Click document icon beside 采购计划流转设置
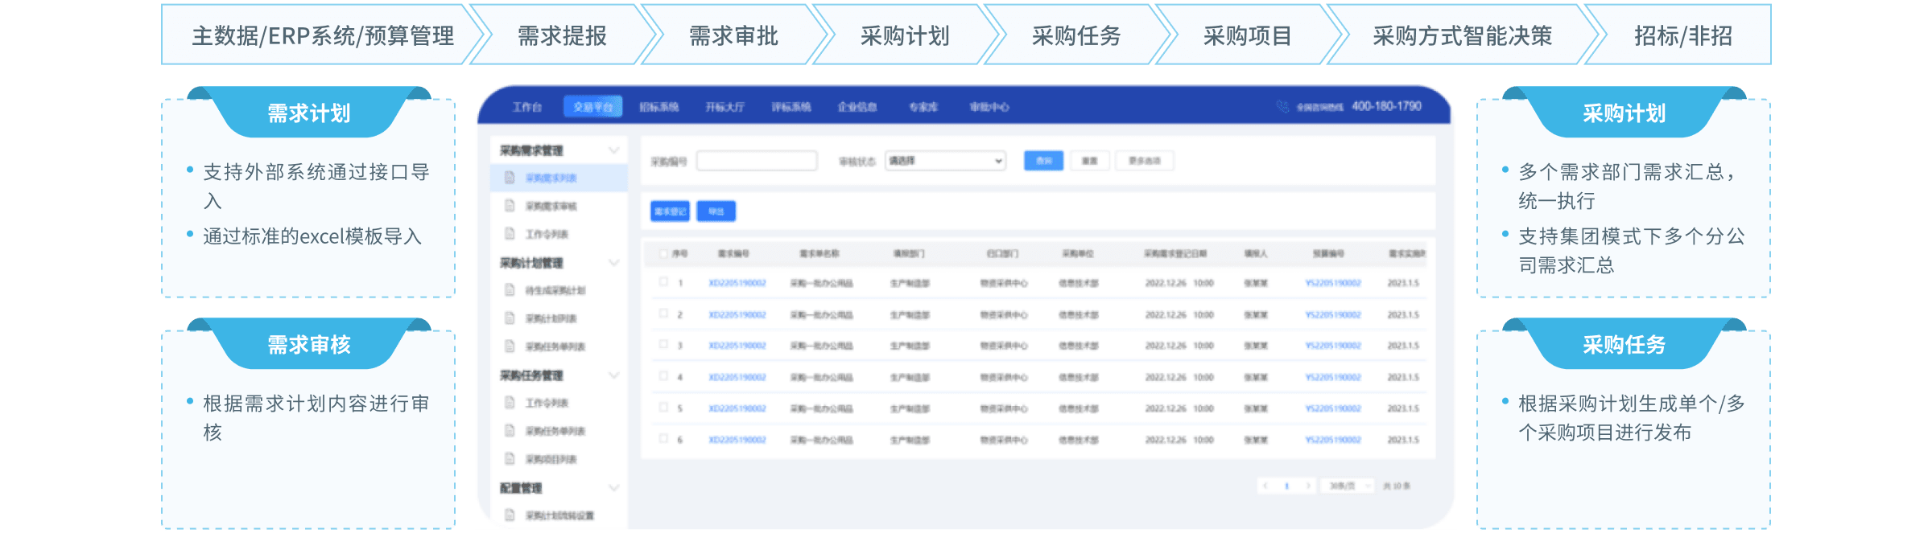The image size is (1932, 533). click(510, 515)
